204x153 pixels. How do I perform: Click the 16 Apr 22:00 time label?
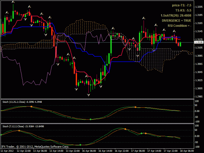122,151
